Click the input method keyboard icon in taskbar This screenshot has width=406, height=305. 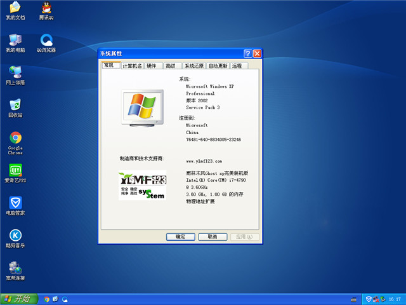point(354,299)
